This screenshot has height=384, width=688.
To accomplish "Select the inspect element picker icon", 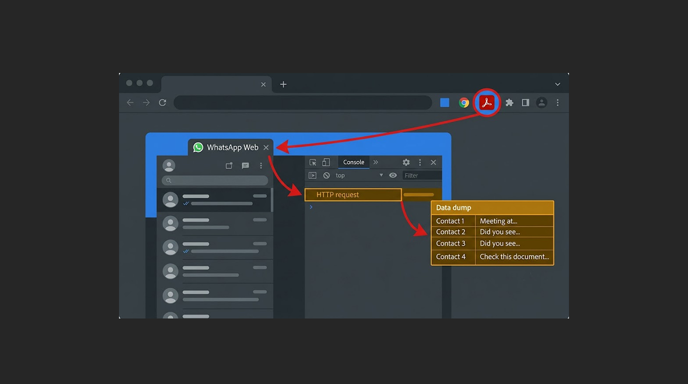I will pos(313,162).
